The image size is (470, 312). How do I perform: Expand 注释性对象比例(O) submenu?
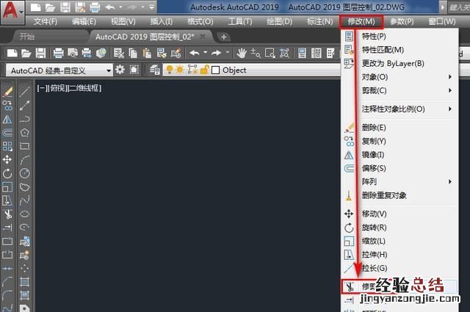(x=399, y=109)
